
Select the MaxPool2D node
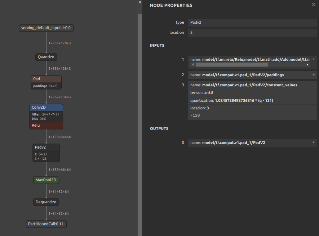(46, 180)
